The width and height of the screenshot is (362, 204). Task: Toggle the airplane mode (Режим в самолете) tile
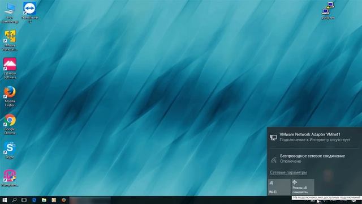(x=303, y=187)
